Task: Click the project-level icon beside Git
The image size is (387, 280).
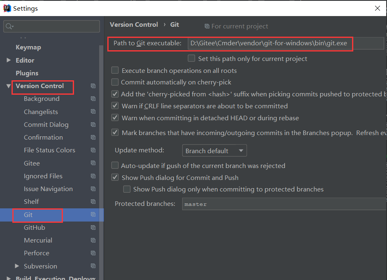Action: [93, 215]
